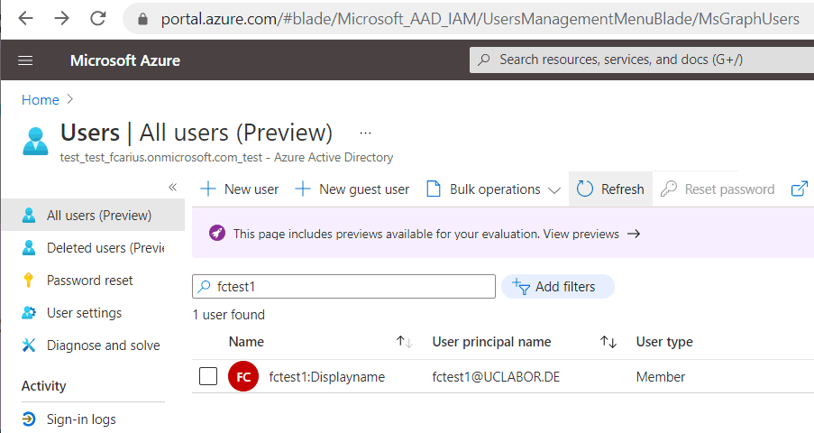
Task: Click the Refresh button
Action: [610, 189]
